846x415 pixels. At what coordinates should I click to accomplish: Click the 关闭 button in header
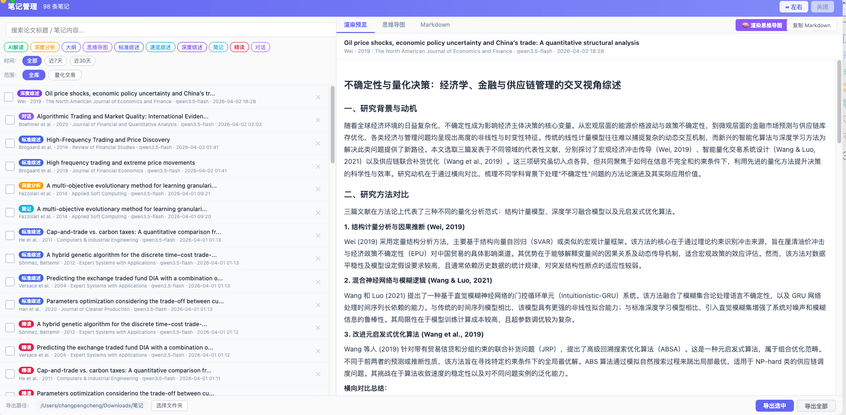[x=822, y=7]
